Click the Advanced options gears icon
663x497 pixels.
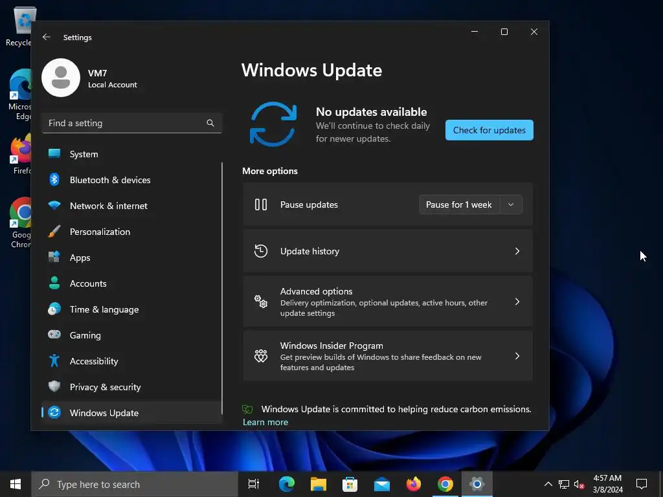[x=261, y=302]
